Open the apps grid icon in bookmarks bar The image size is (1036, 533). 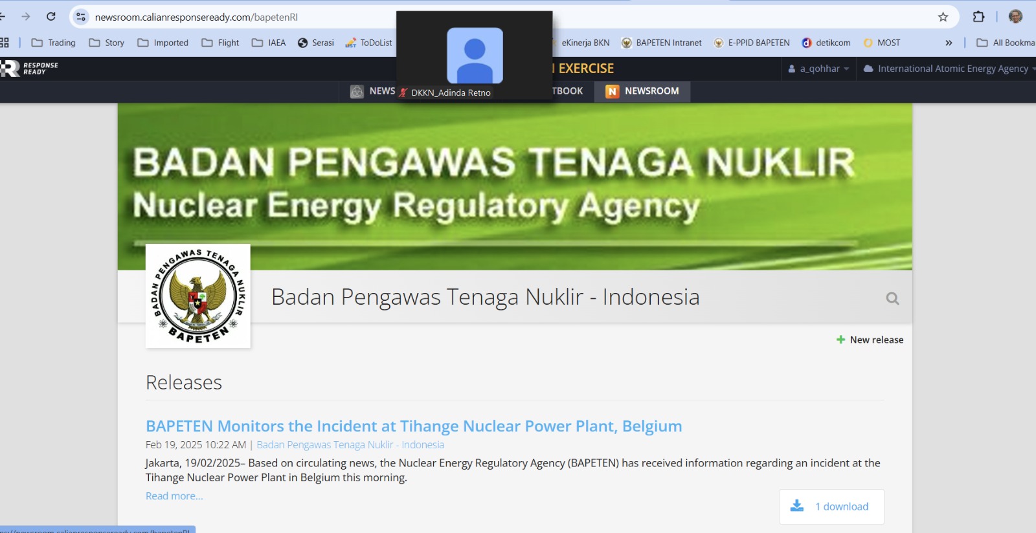(x=4, y=43)
